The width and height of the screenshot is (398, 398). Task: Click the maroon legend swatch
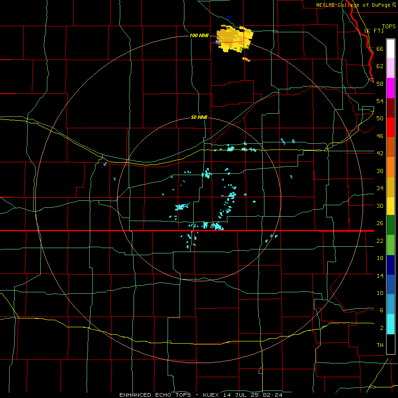click(390, 108)
